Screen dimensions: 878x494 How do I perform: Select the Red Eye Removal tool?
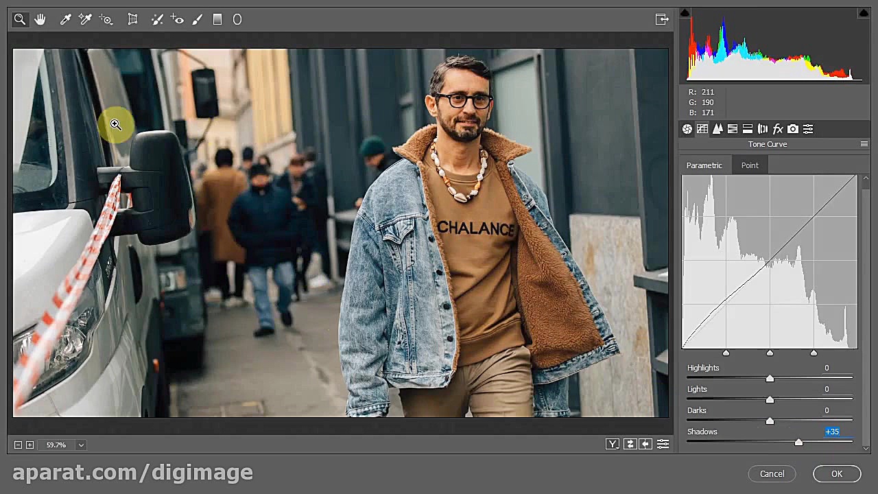(177, 20)
